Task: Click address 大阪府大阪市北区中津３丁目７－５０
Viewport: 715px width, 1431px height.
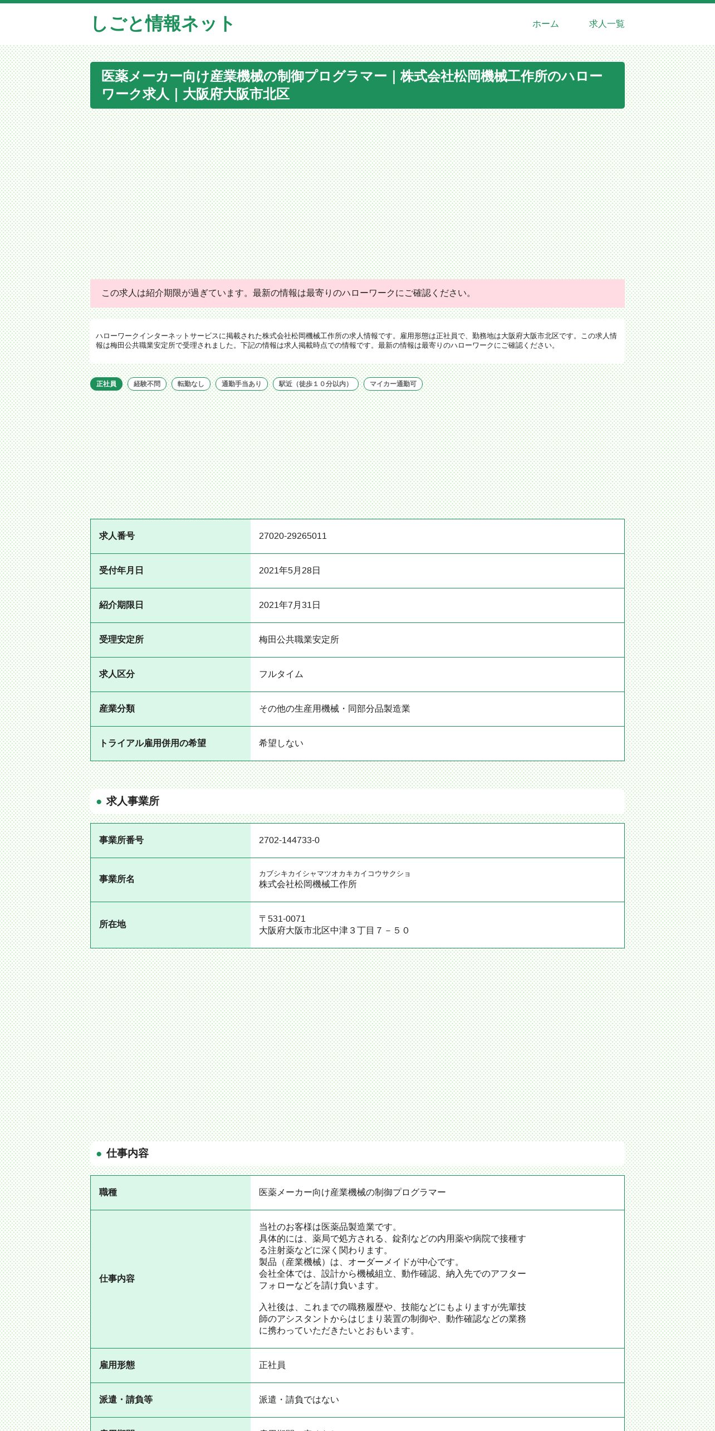Action: (334, 931)
